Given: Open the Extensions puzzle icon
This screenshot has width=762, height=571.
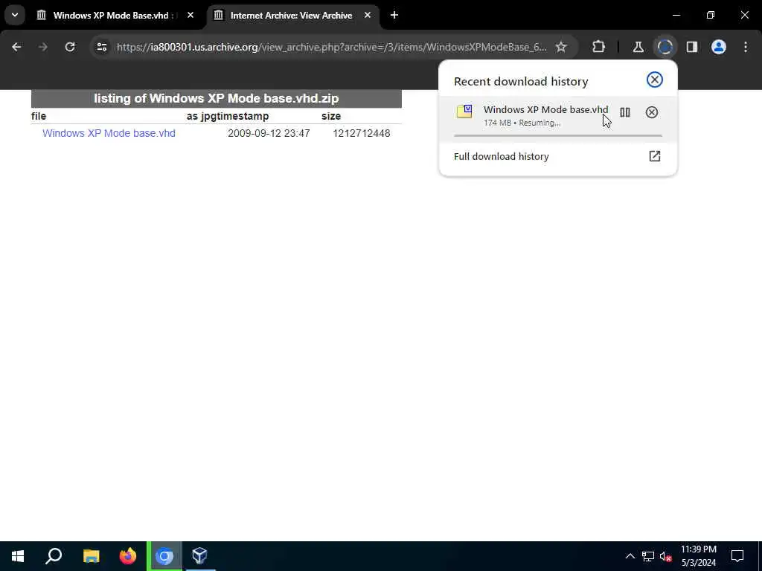Looking at the screenshot, I should point(599,47).
